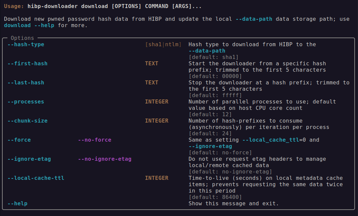358x216 pixels.
Task: Click the [sha1|ntlm] choice hint
Action: click(163, 45)
